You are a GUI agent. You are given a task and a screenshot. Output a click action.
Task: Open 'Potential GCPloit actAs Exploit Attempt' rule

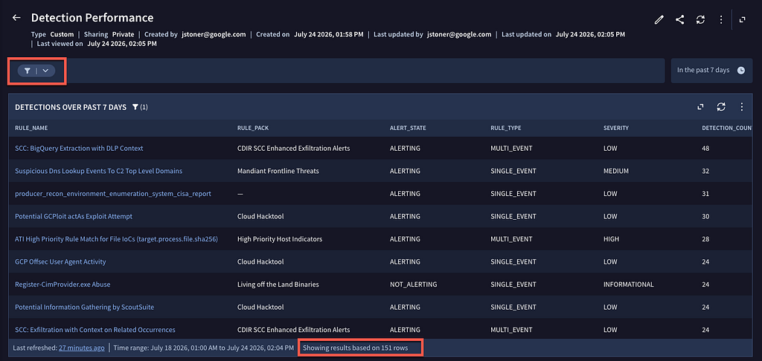point(74,216)
